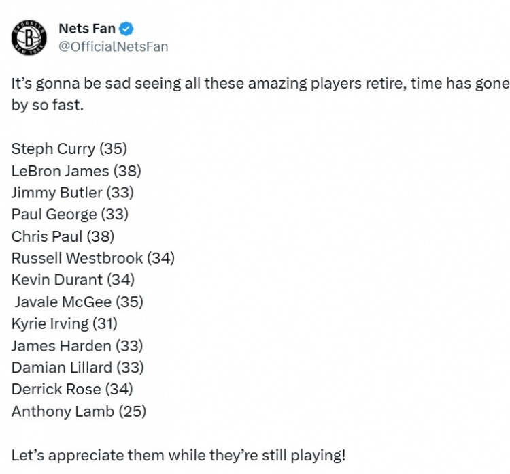Click the Paul George (33) line
The width and height of the screenshot is (510, 474).
click(70, 215)
